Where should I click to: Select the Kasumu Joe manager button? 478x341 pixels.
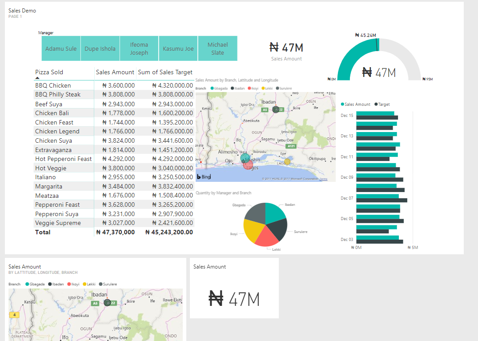[x=178, y=48]
